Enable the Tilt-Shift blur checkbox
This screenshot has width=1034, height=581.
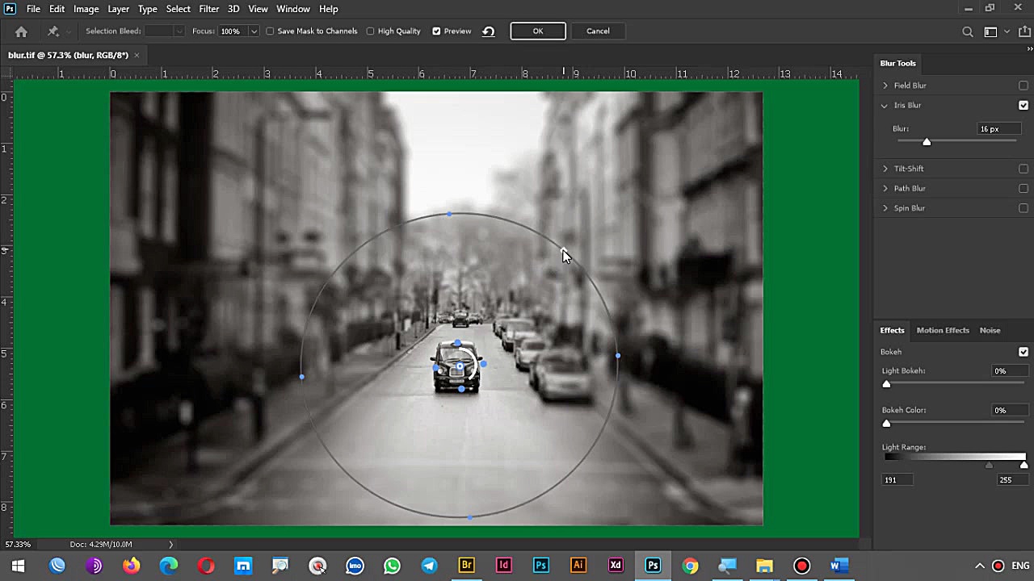(x=1023, y=169)
